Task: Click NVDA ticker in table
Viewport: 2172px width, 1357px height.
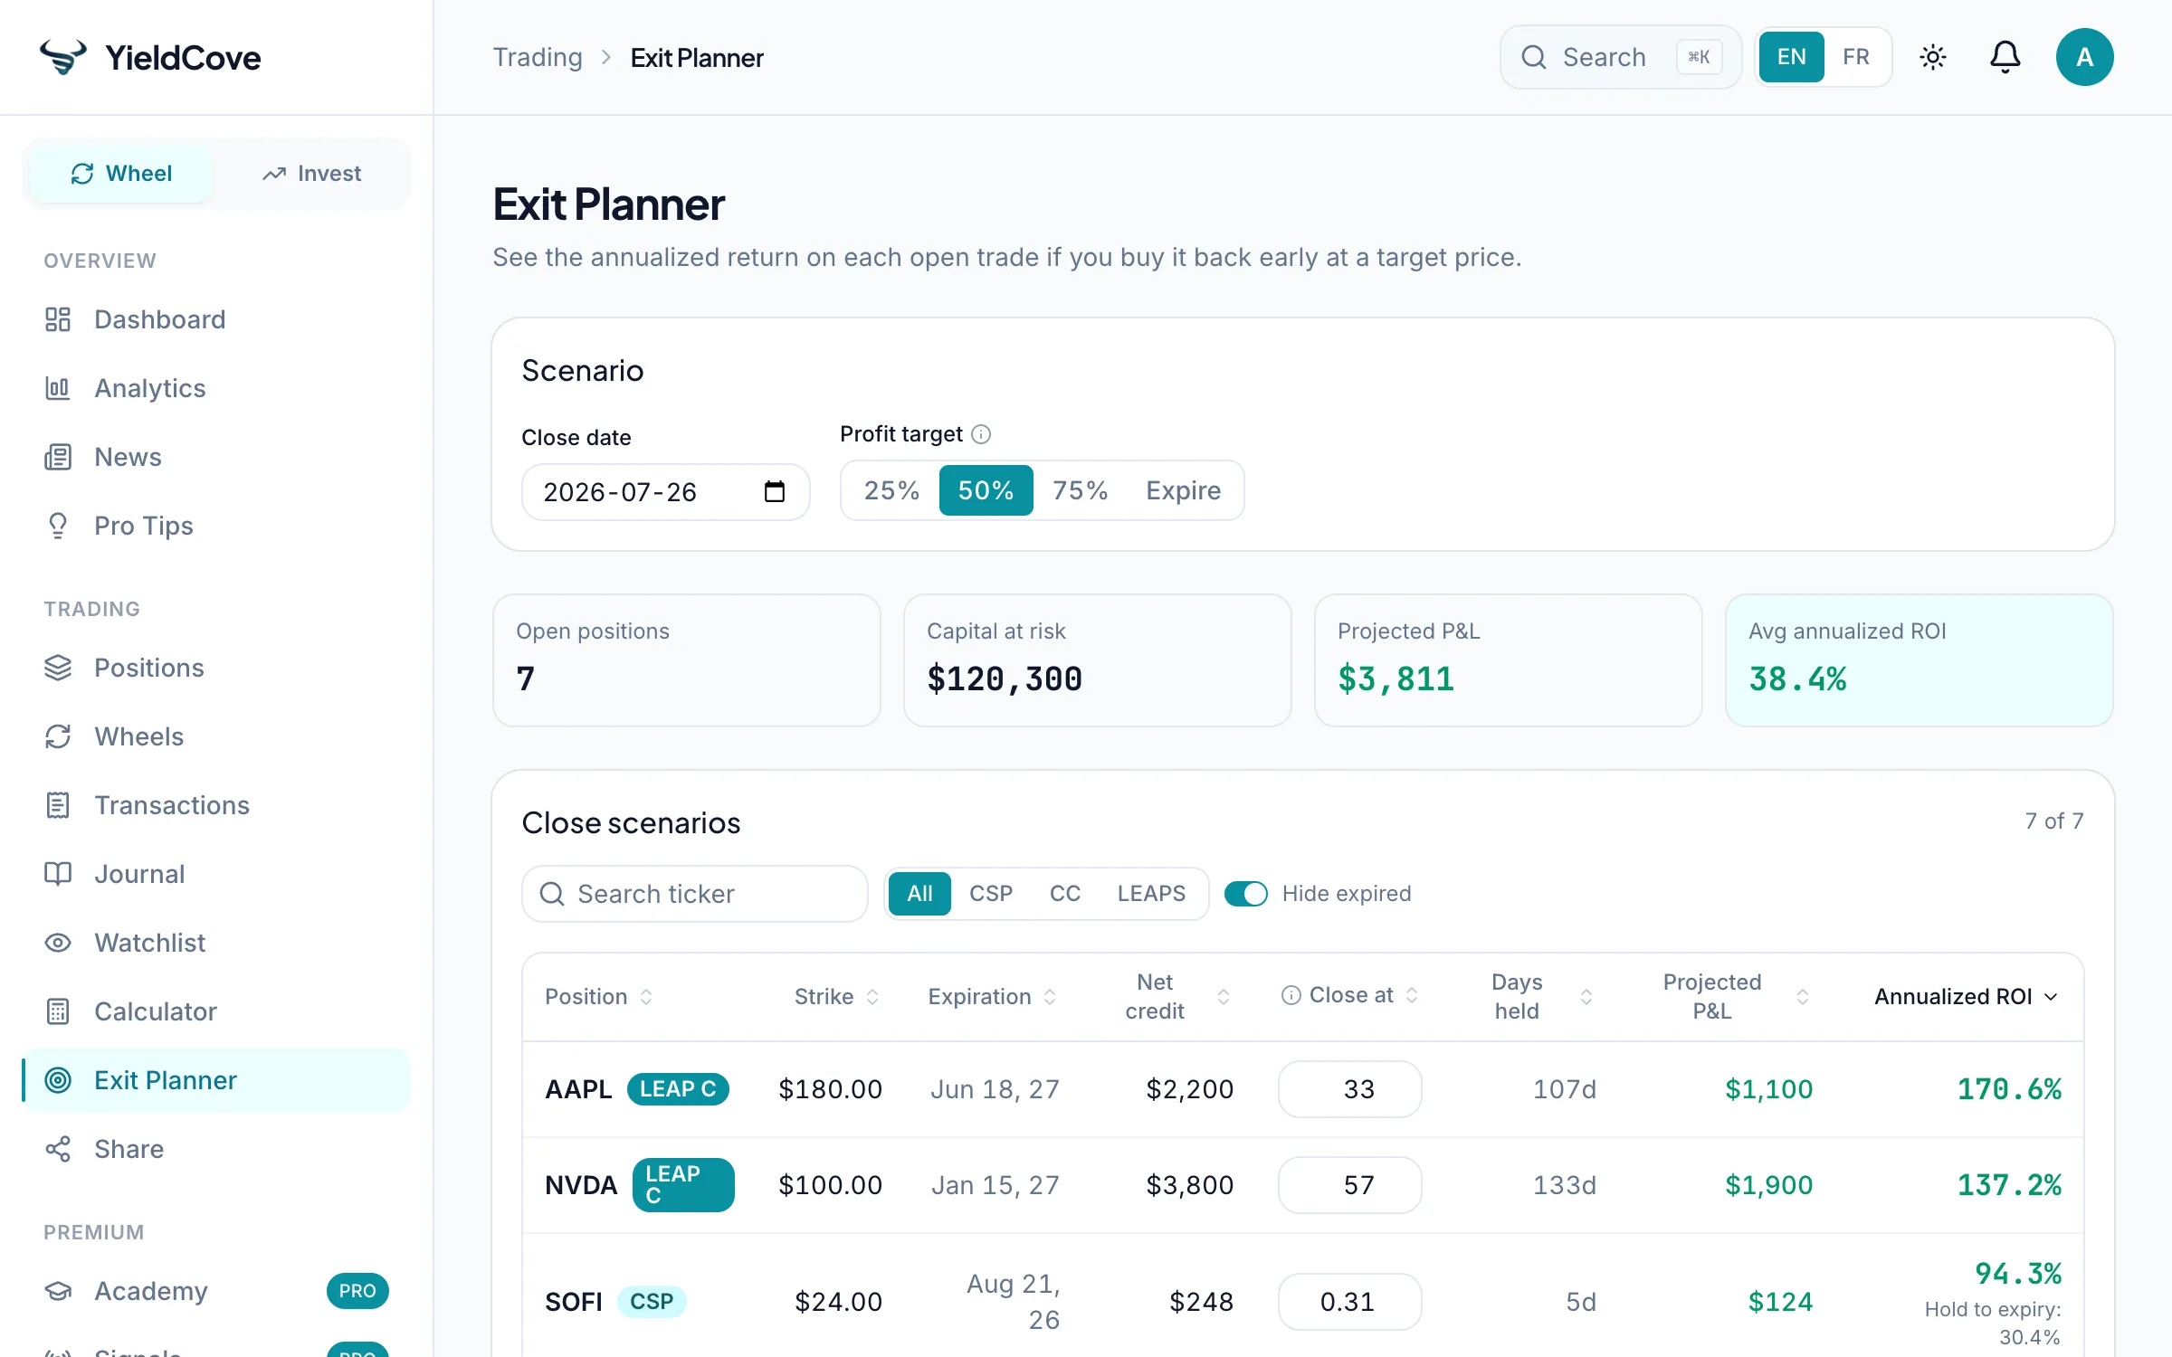Action: pos(581,1185)
